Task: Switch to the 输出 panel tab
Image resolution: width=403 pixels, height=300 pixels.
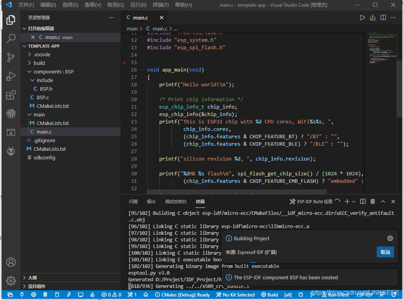Action: 151,202
